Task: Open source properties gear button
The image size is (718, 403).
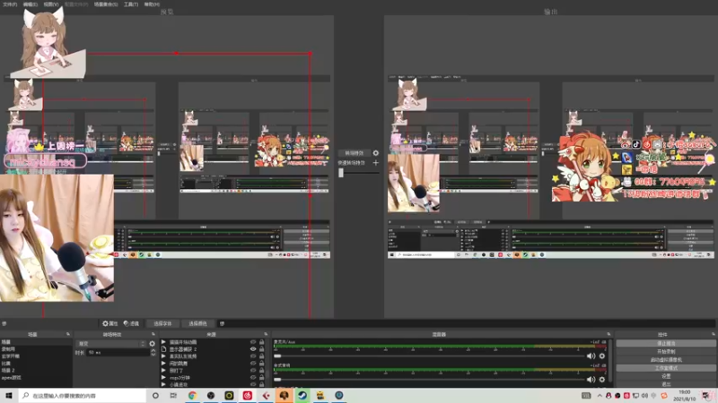Action: pos(109,323)
